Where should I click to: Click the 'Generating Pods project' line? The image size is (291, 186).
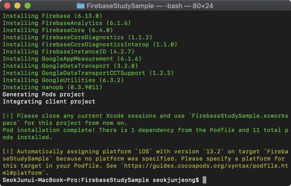pos(44,94)
